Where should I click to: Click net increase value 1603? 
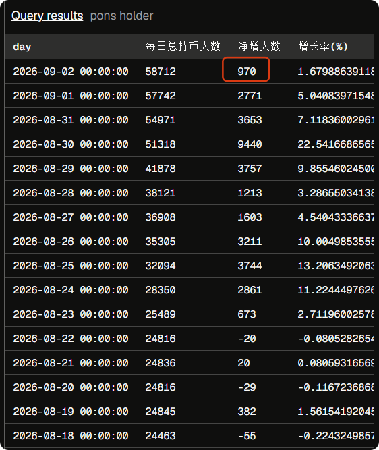point(250,217)
